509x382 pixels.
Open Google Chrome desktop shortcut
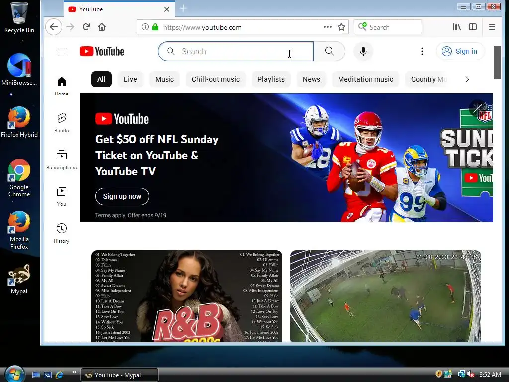click(x=19, y=178)
